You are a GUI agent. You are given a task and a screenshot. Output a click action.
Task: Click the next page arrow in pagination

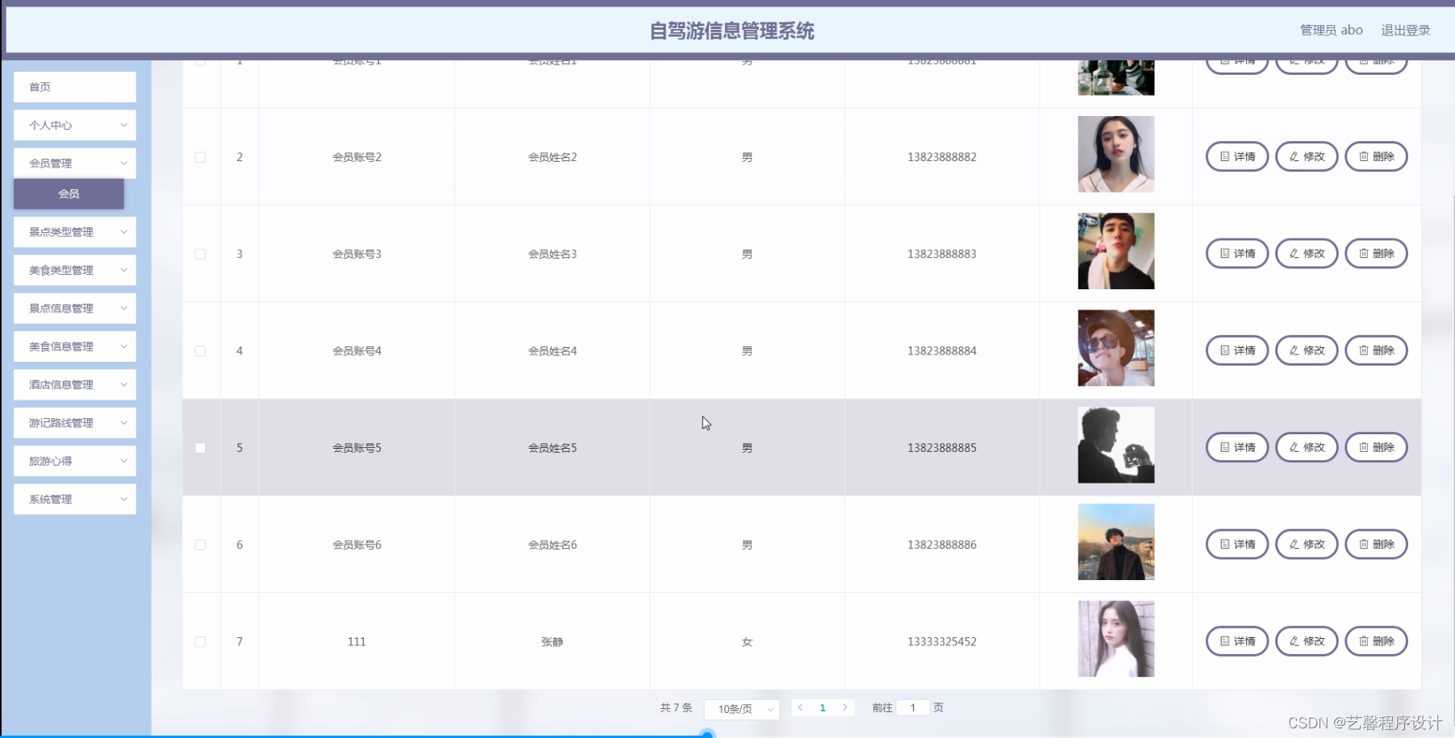844,707
